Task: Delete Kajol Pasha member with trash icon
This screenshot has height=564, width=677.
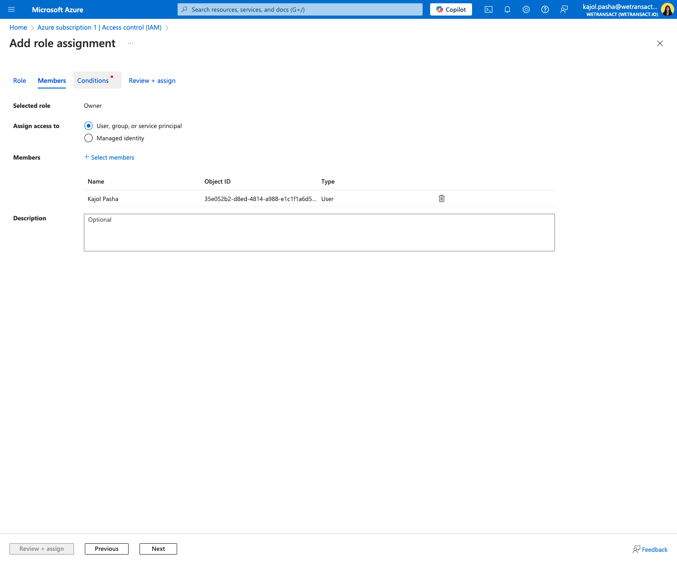Action: point(441,199)
